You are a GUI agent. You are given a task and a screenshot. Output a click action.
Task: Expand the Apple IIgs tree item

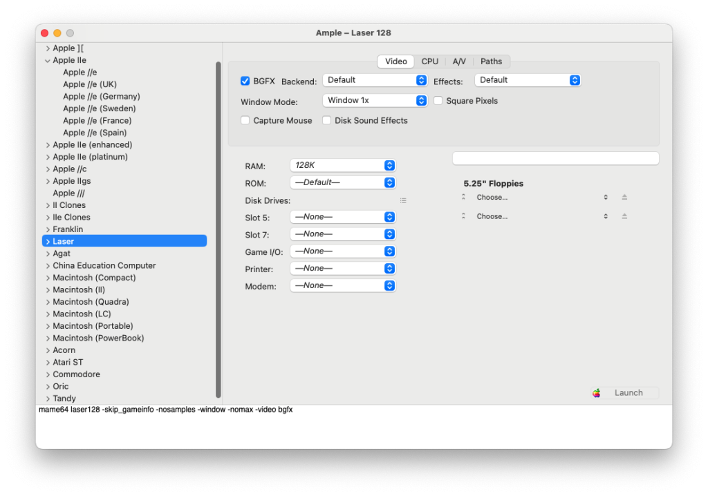point(48,180)
